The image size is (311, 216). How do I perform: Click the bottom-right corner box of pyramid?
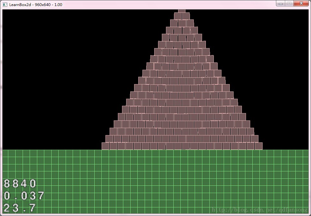click(x=259, y=146)
